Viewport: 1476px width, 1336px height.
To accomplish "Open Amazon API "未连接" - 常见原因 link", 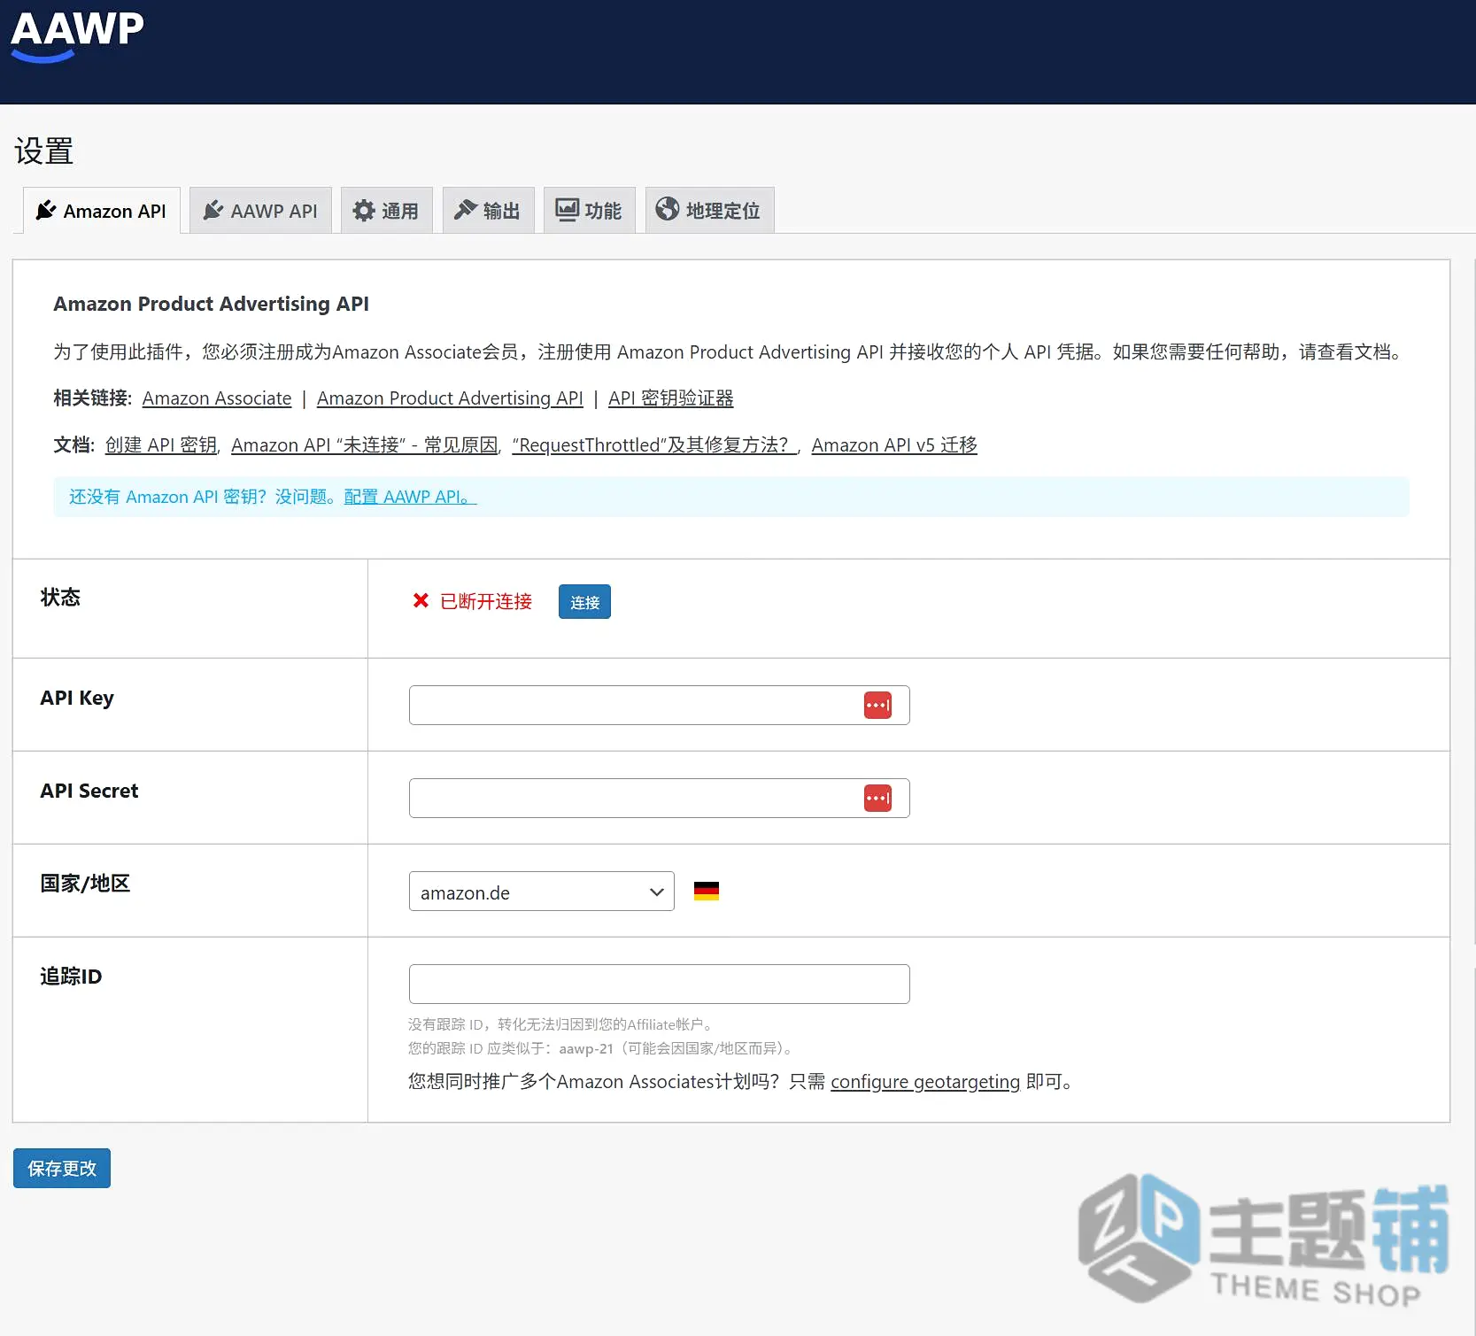I will (365, 445).
